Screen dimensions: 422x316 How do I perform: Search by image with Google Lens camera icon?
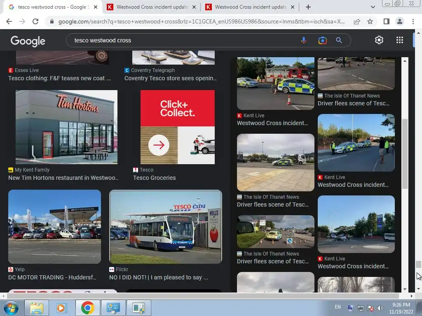pyautogui.click(x=322, y=40)
